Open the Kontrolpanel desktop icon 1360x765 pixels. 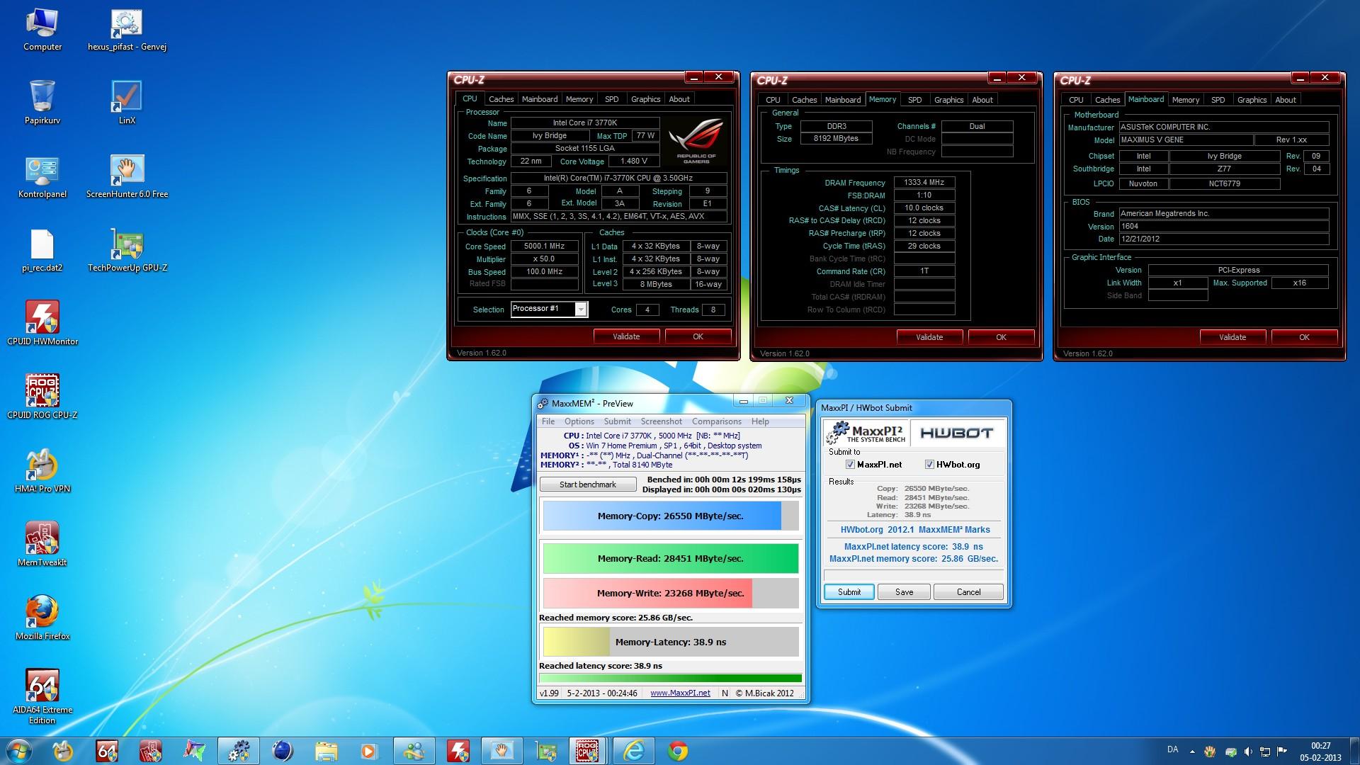pyautogui.click(x=42, y=177)
